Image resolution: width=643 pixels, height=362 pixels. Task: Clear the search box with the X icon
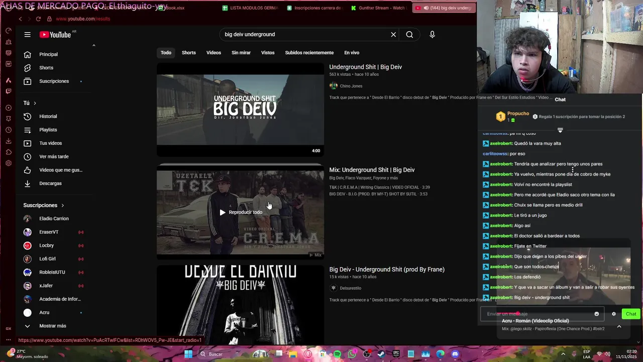tap(393, 35)
